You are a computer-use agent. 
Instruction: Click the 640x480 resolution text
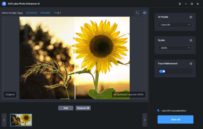(45, 13)
